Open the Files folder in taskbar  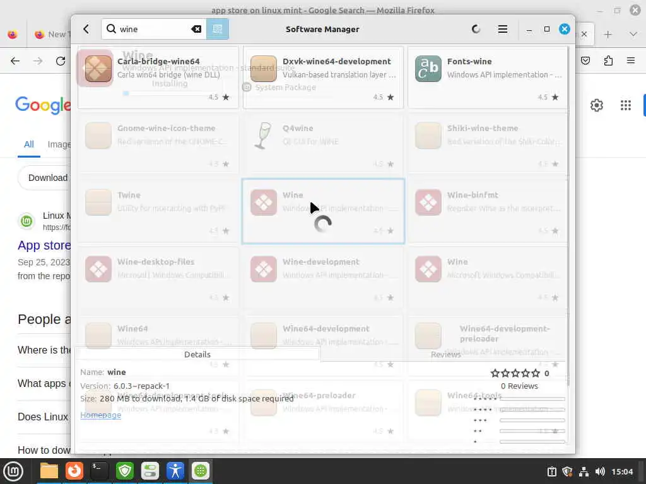[49, 471]
